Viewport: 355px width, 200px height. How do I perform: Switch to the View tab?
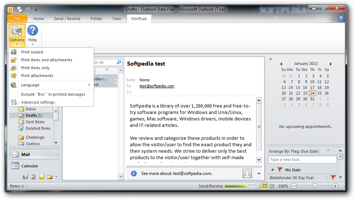(117, 19)
